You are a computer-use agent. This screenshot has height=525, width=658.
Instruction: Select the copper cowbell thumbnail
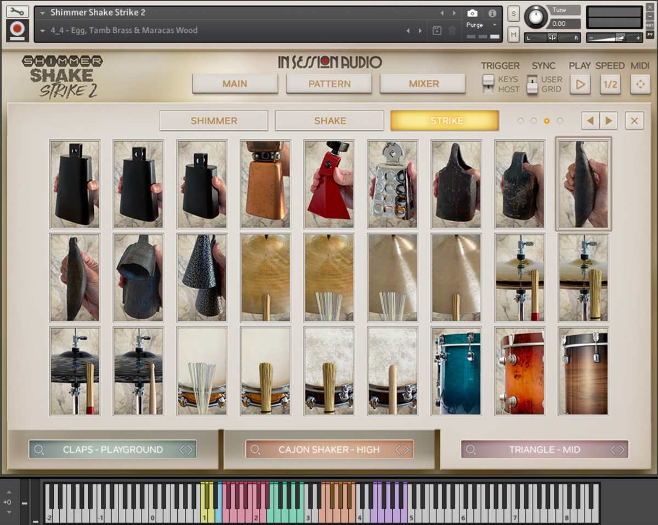click(265, 184)
